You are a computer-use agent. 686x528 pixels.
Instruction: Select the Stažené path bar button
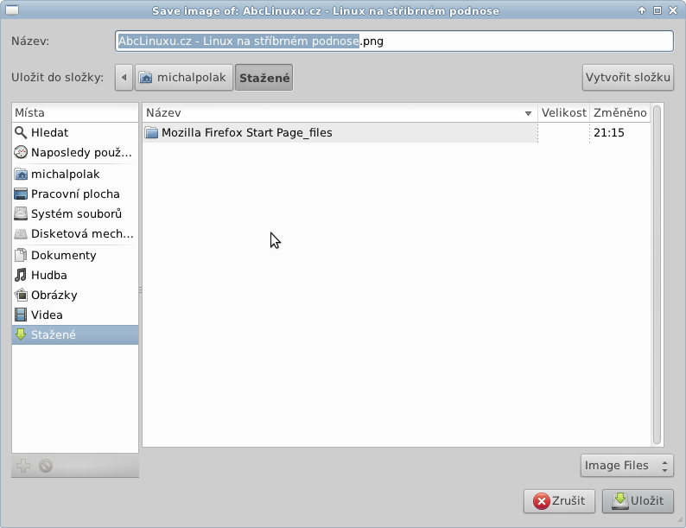tap(264, 78)
